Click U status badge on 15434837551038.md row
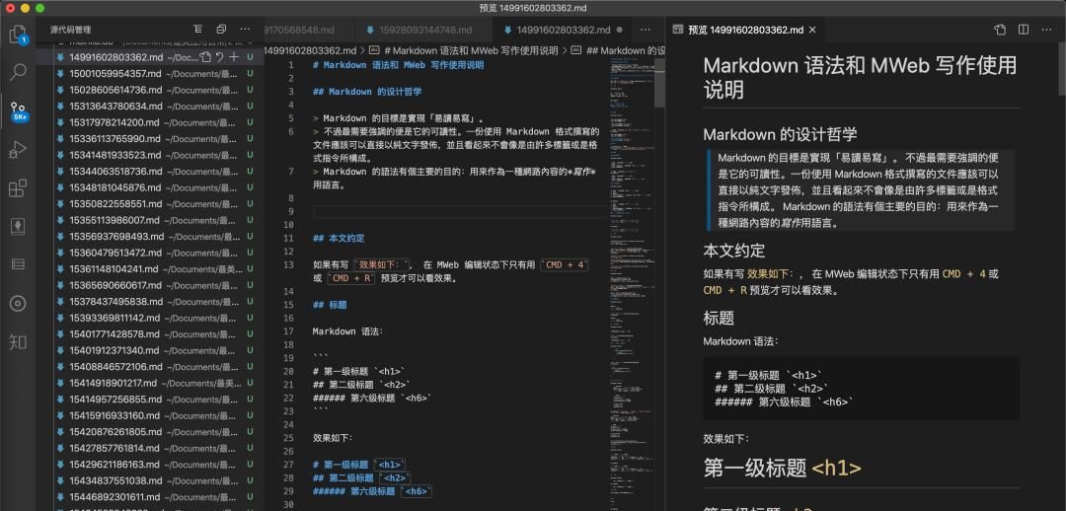Viewport: 1066px width, 511px height. pos(250,481)
